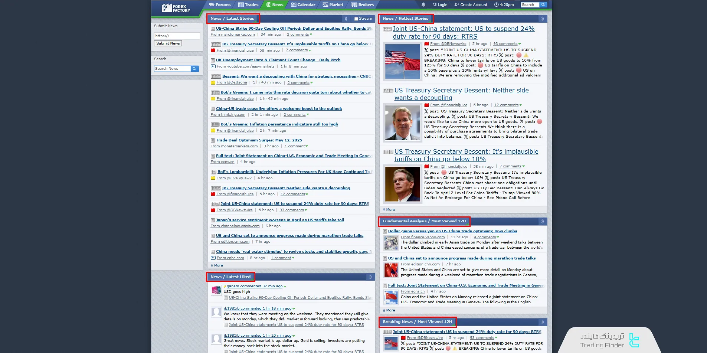This screenshot has height=353, width=707.
Task: Click the US-China flags thumbnail image
Action: [402, 62]
